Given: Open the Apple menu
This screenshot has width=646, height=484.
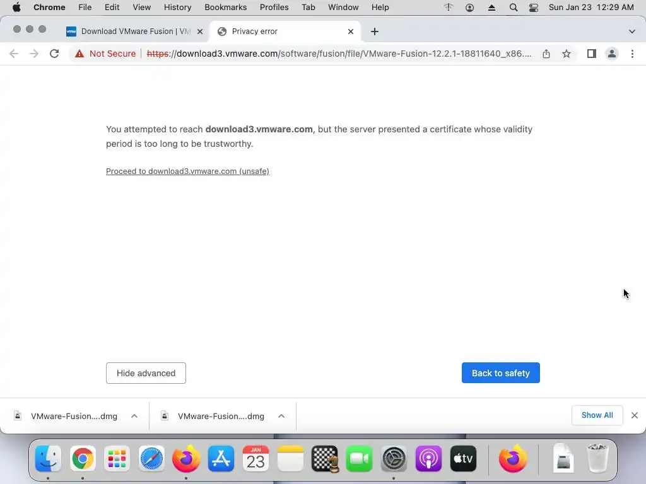Looking at the screenshot, I should coord(16,8).
